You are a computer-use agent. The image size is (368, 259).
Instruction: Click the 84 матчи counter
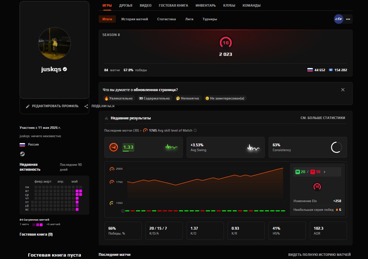point(112,70)
